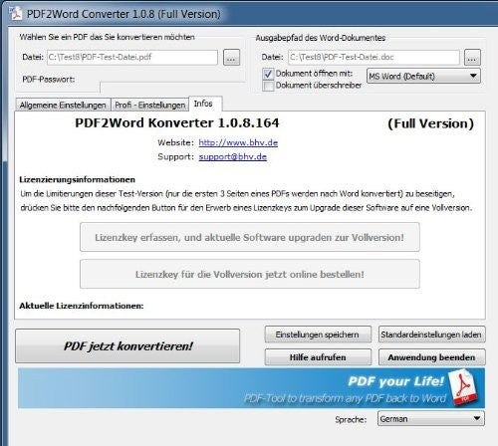Click the Adobe PDF icon in the banner
The height and width of the screenshot is (446, 498).
pyautogui.click(x=463, y=387)
